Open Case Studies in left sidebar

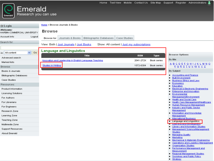coord(9,80)
